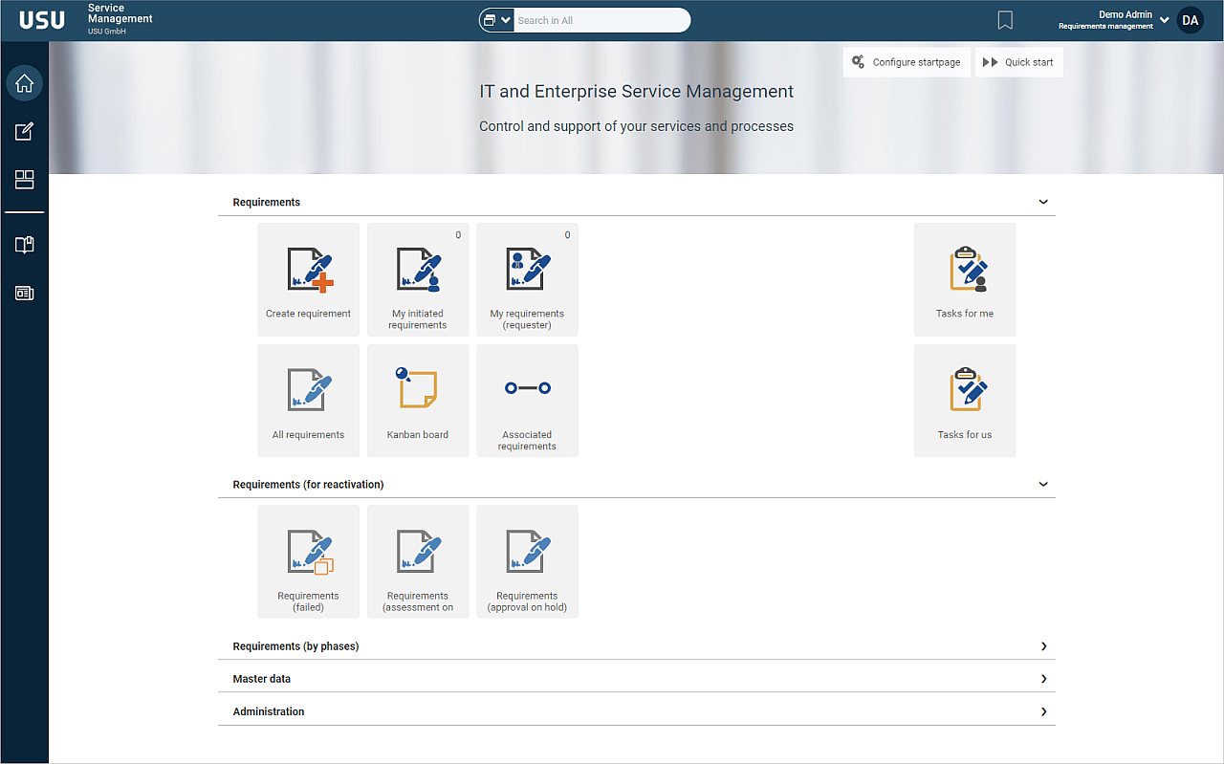The height and width of the screenshot is (764, 1224).
Task: Open the edit/compose icon in sidebar
Action: coord(25,132)
